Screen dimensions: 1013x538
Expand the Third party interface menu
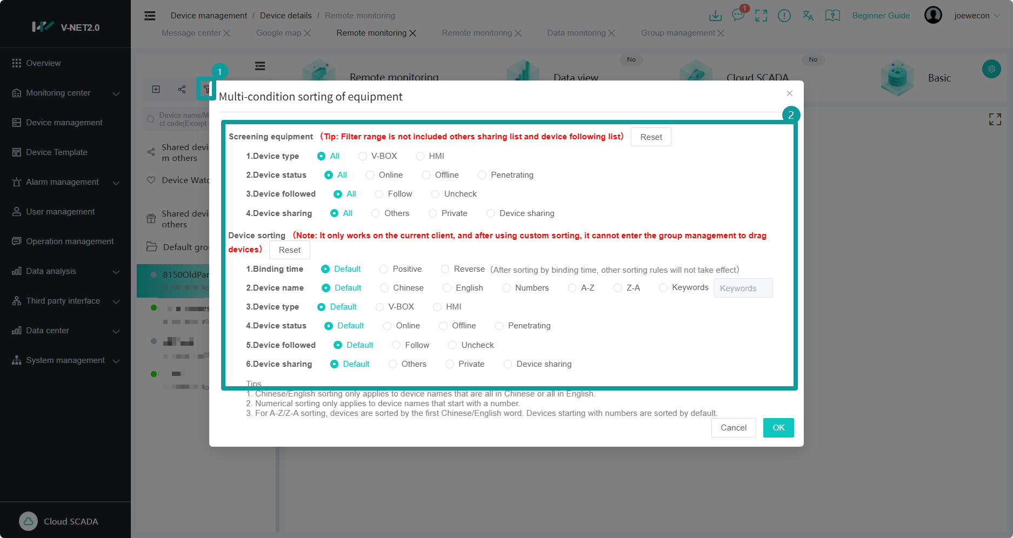(x=65, y=301)
